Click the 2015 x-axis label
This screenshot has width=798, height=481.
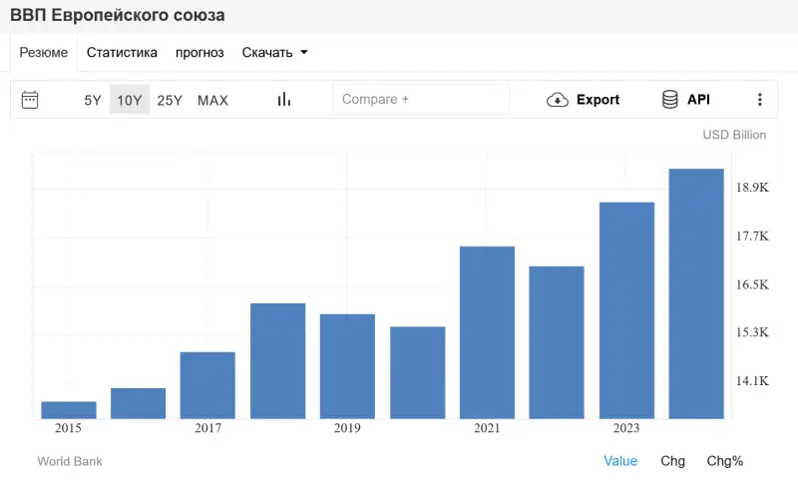pyautogui.click(x=68, y=428)
